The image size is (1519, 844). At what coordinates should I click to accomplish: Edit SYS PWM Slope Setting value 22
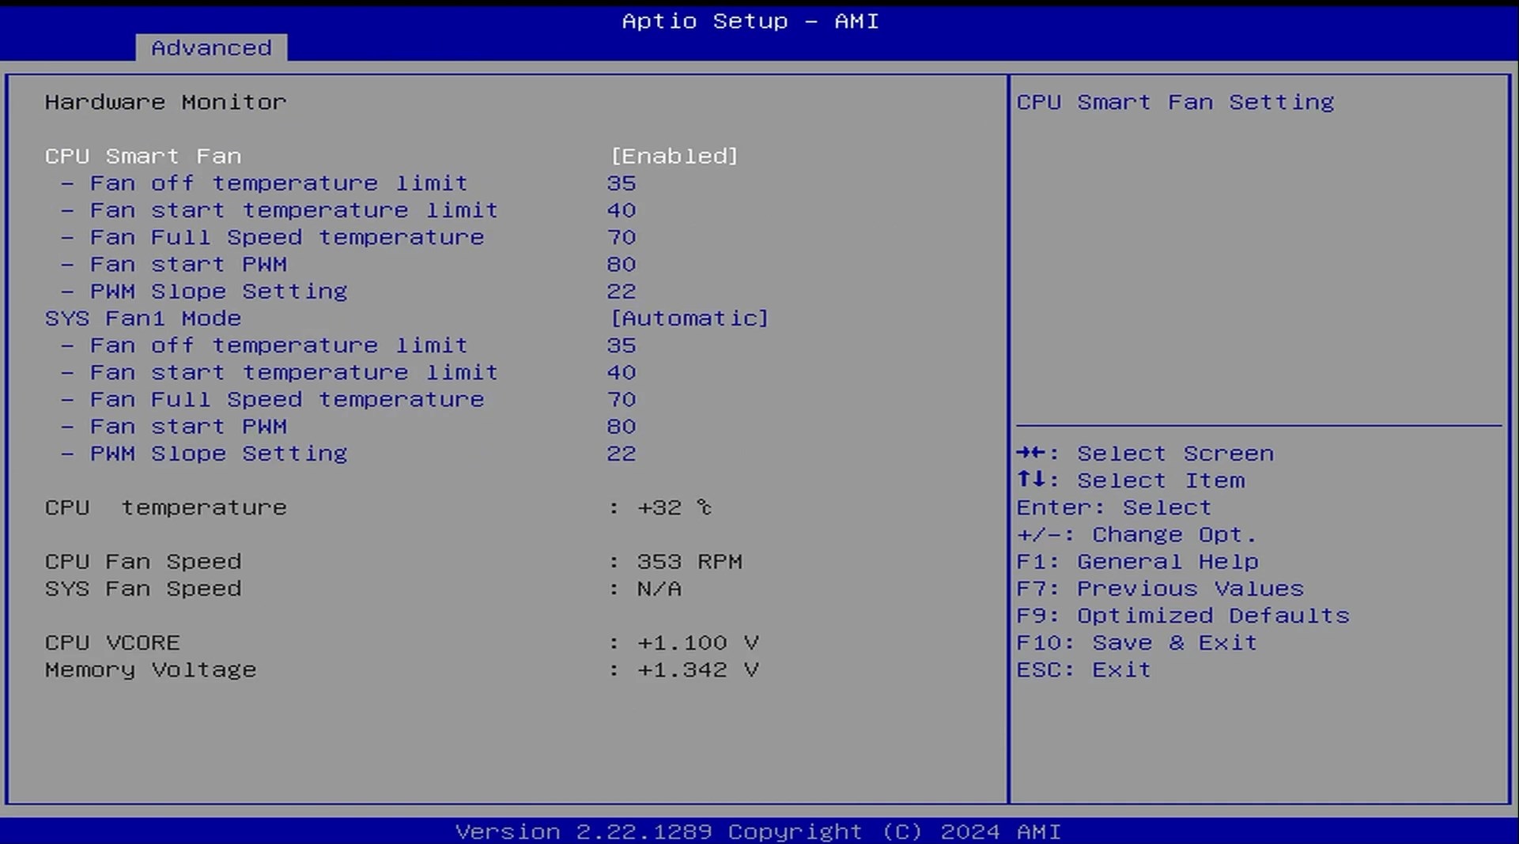pos(622,454)
